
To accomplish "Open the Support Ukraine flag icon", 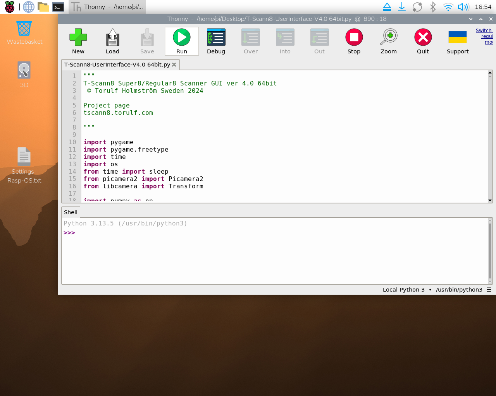I will click(457, 41).
